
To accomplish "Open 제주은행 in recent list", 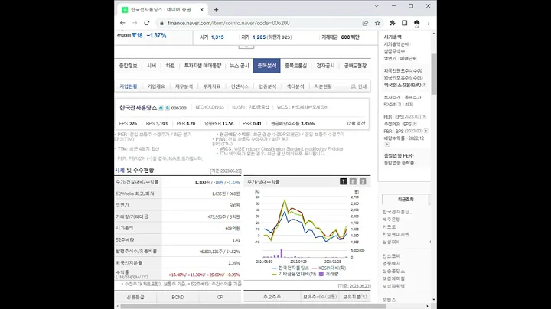I will coord(391,219).
